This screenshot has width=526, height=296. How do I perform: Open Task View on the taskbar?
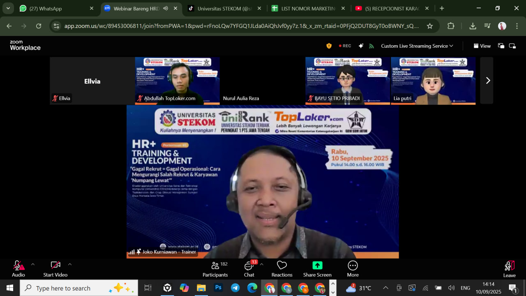pyautogui.click(x=148, y=288)
